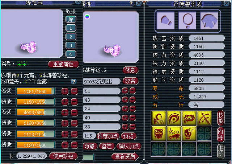Click the pet armor equipment slot
The width and height of the screenshot is (232, 164).
tap(209, 21)
